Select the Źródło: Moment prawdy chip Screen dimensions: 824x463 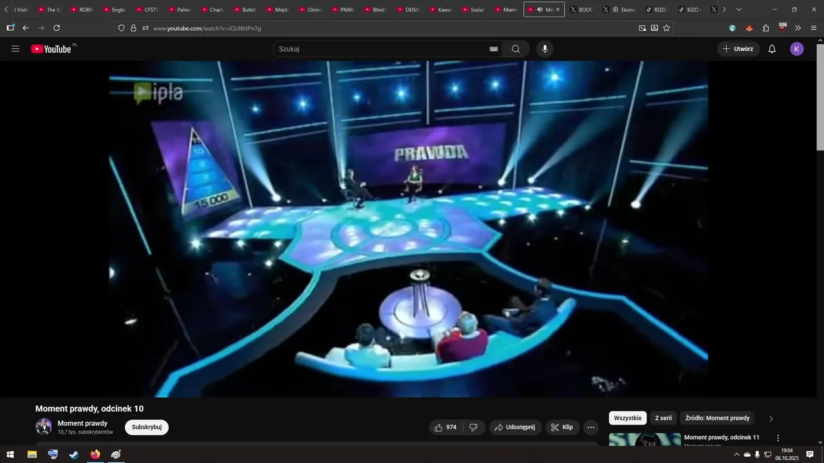click(x=717, y=418)
